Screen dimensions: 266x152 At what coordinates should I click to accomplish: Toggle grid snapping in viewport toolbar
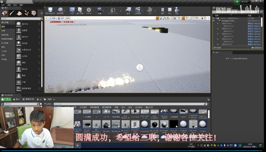[175, 18]
